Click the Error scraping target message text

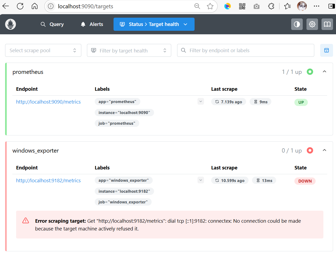(x=168, y=225)
